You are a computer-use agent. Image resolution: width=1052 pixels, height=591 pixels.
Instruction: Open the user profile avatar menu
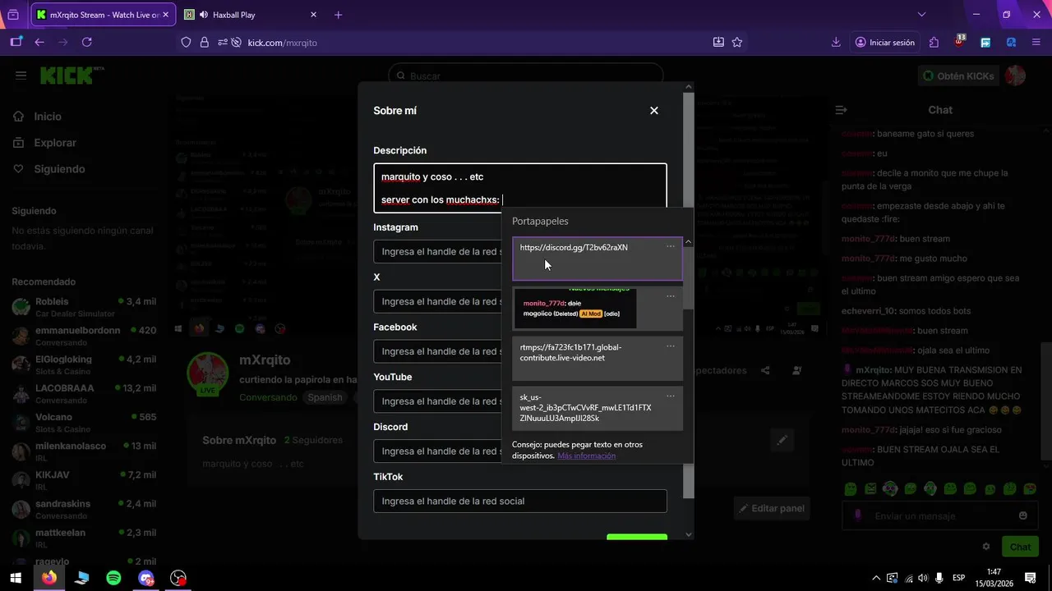coord(1016,76)
